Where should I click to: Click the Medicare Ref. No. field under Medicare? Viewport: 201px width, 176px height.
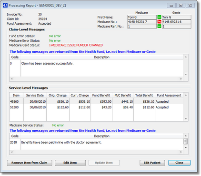click(x=142, y=26)
